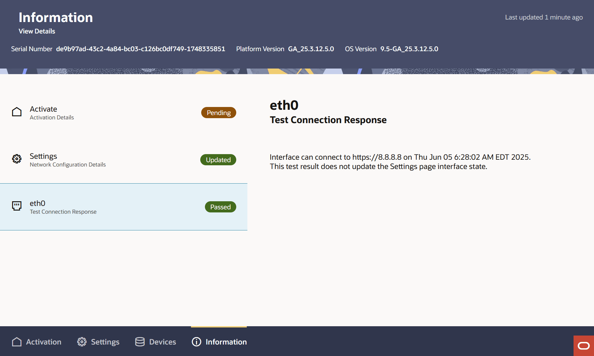594x356 pixels.
Task: Click the gear icon on the Settings card
Action: point(17,159)
